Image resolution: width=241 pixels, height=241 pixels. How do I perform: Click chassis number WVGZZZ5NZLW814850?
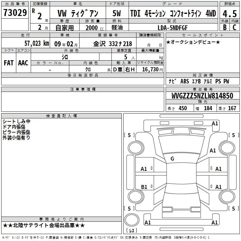click(202, 96)
